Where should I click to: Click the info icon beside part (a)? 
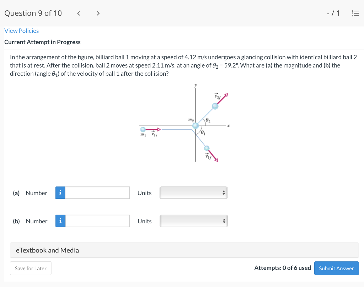(60, 193)
